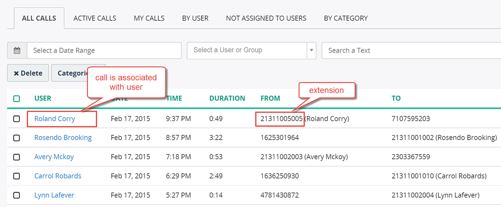The image size is (501, 207).
Task: Check the Carrol Robards row checkbox
Action: (x=17, y=176)
